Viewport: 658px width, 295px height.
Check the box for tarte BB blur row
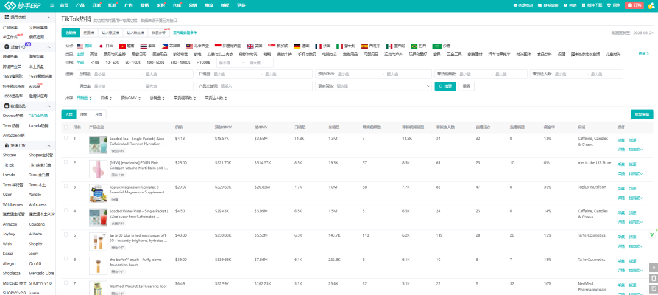click(x=65, y=235)
